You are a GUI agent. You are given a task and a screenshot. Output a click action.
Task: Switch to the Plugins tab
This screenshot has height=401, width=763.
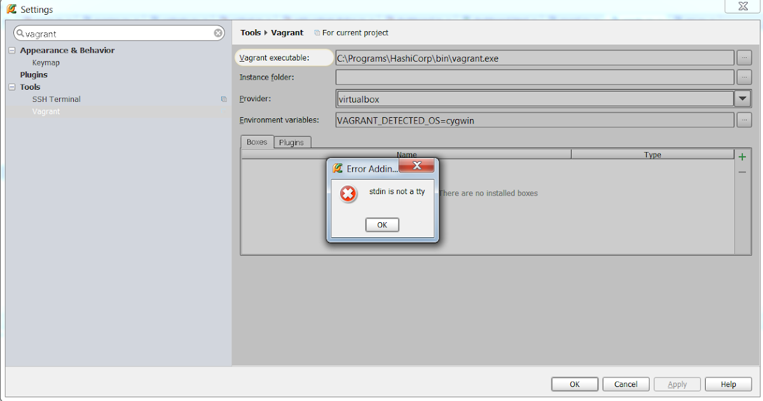pos(292,142)
